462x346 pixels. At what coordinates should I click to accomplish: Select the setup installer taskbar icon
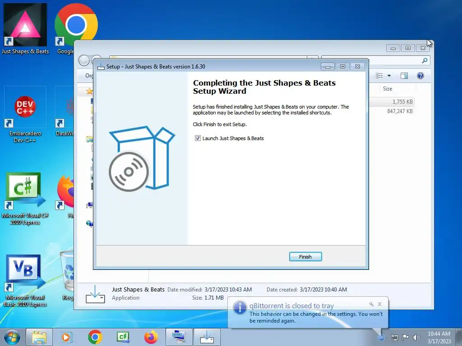pyautogui.click(x=207, y=337)
